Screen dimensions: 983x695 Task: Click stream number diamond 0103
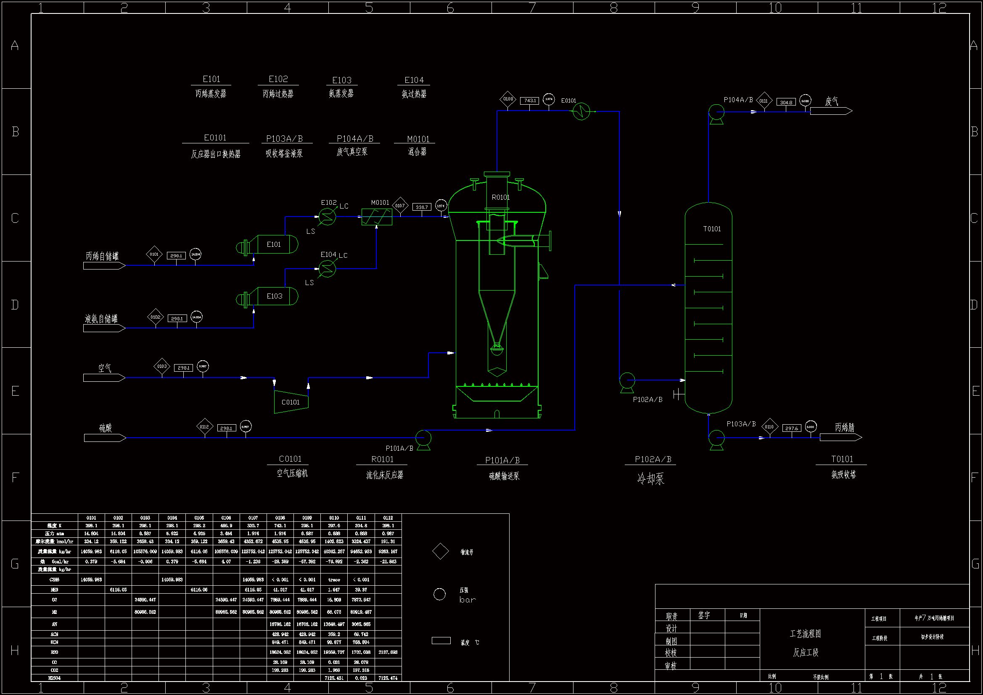(162, 367)
